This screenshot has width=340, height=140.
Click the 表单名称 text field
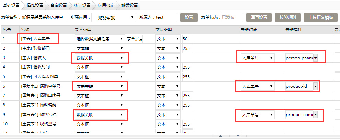(44, 17)
